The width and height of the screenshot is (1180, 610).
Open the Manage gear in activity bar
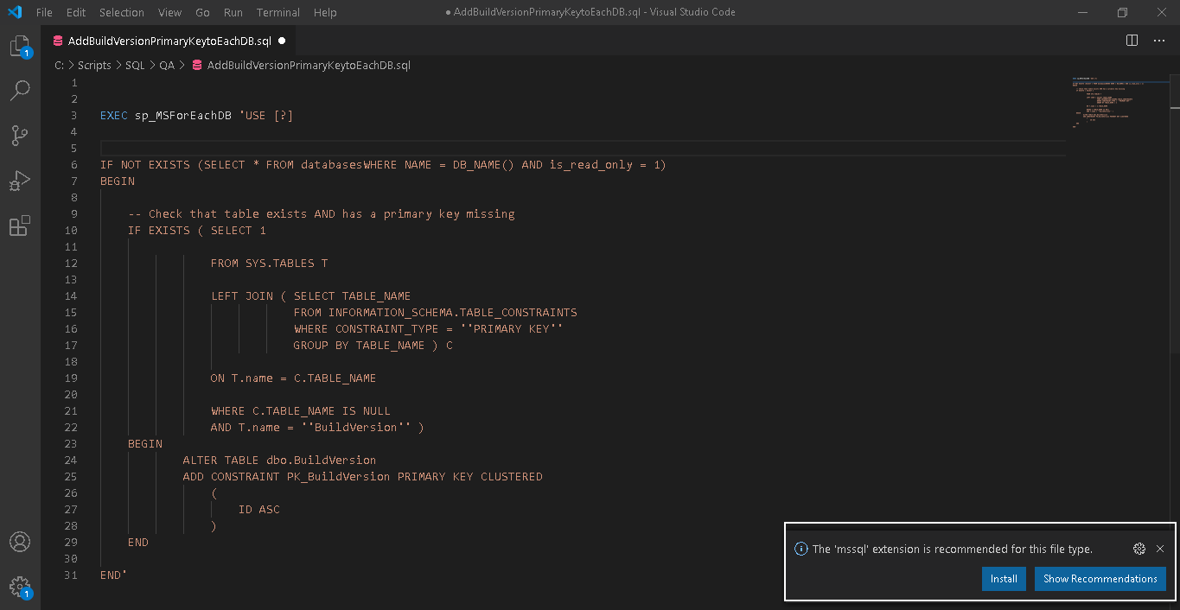click(20, 587)
